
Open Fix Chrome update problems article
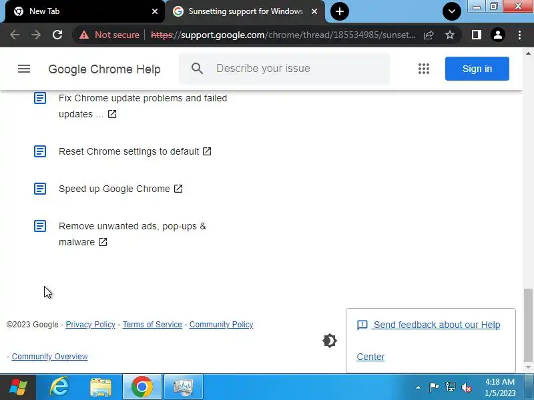tap(143, 106)
